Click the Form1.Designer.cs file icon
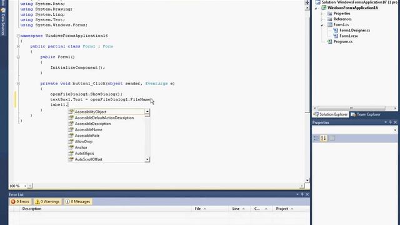 [336, 31]
